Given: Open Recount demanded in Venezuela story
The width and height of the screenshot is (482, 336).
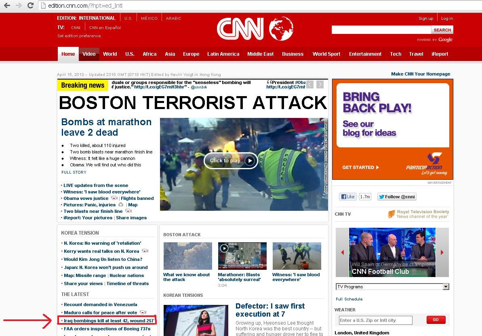Looking at the screenshot, I should coord(101,304).
